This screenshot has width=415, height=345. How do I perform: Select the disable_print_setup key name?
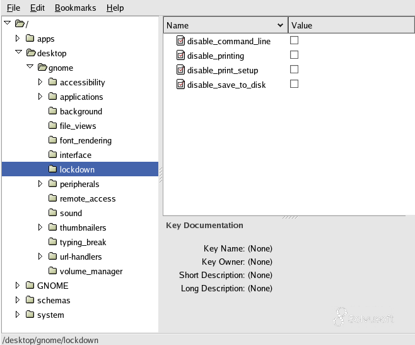tap(223, 71)
